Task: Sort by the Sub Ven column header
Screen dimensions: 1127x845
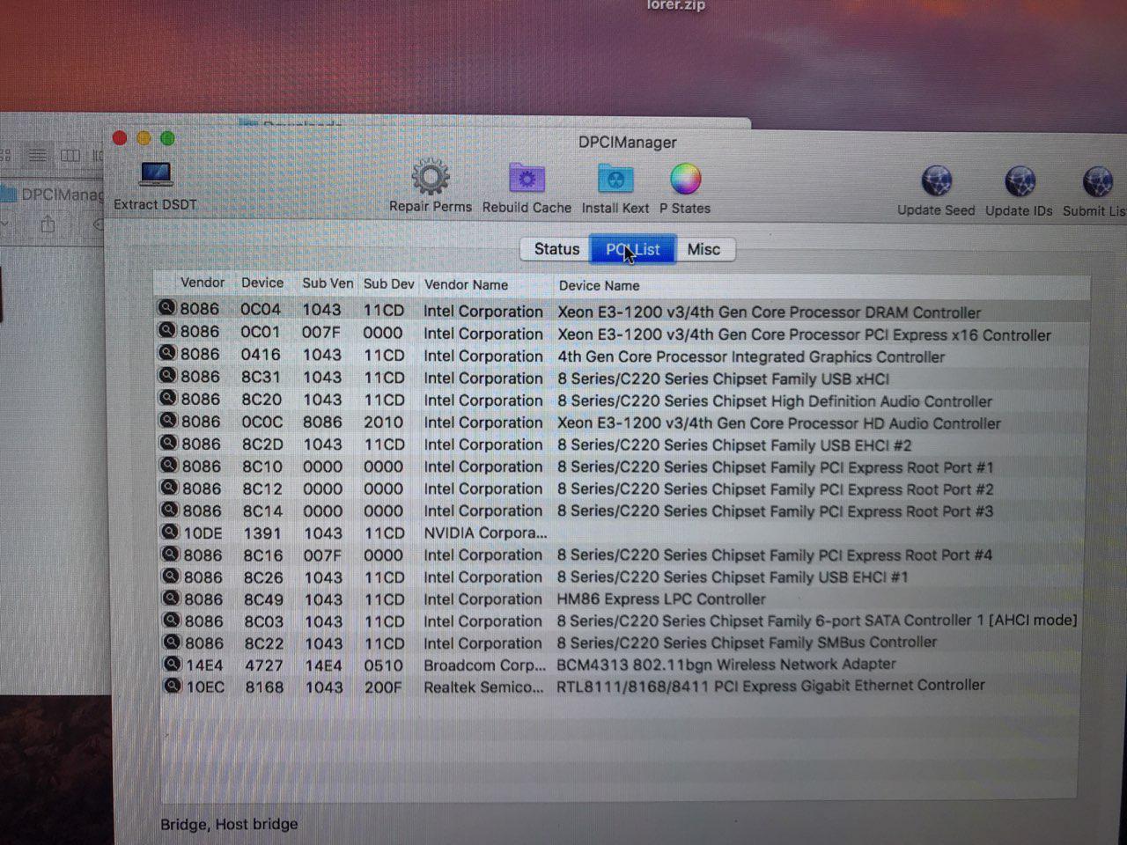Action: coord(328,283)
